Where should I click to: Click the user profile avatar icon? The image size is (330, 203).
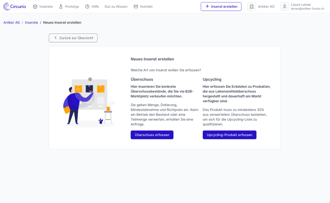[285, 6]
